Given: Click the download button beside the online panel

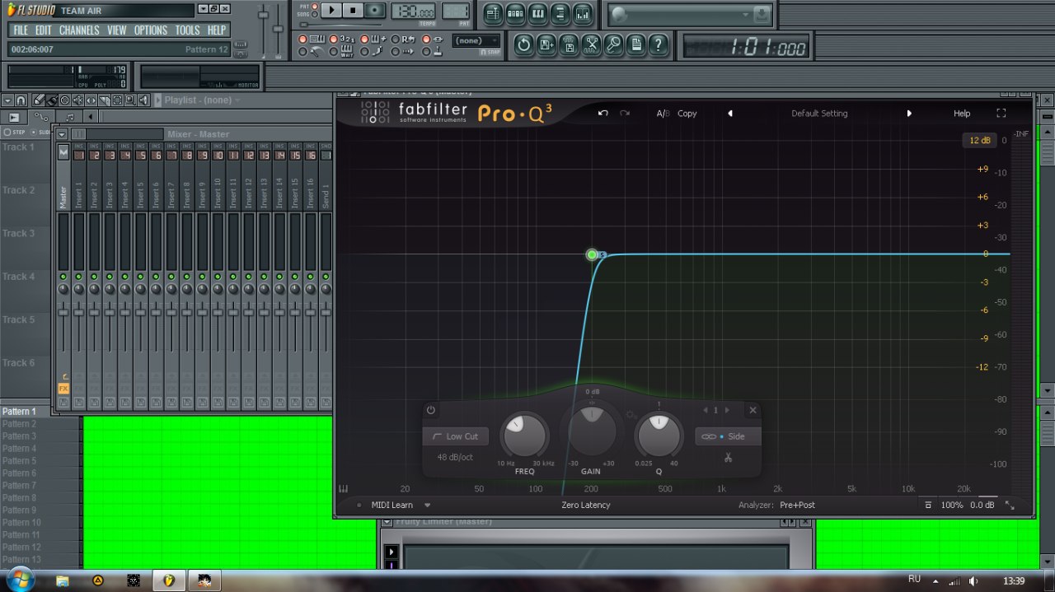Looking at the screenshot, I should [762, 15].
